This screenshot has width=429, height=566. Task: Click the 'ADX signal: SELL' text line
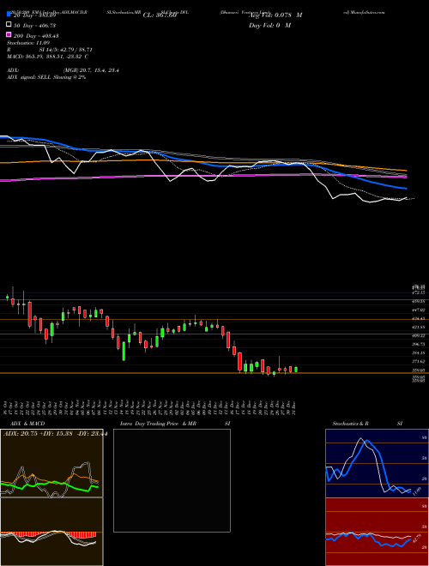[46, 77]
